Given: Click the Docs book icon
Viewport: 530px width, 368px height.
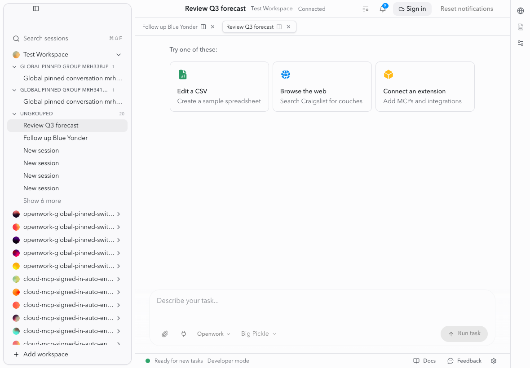Looking at the screenshot, I should (x=416, y=361).
